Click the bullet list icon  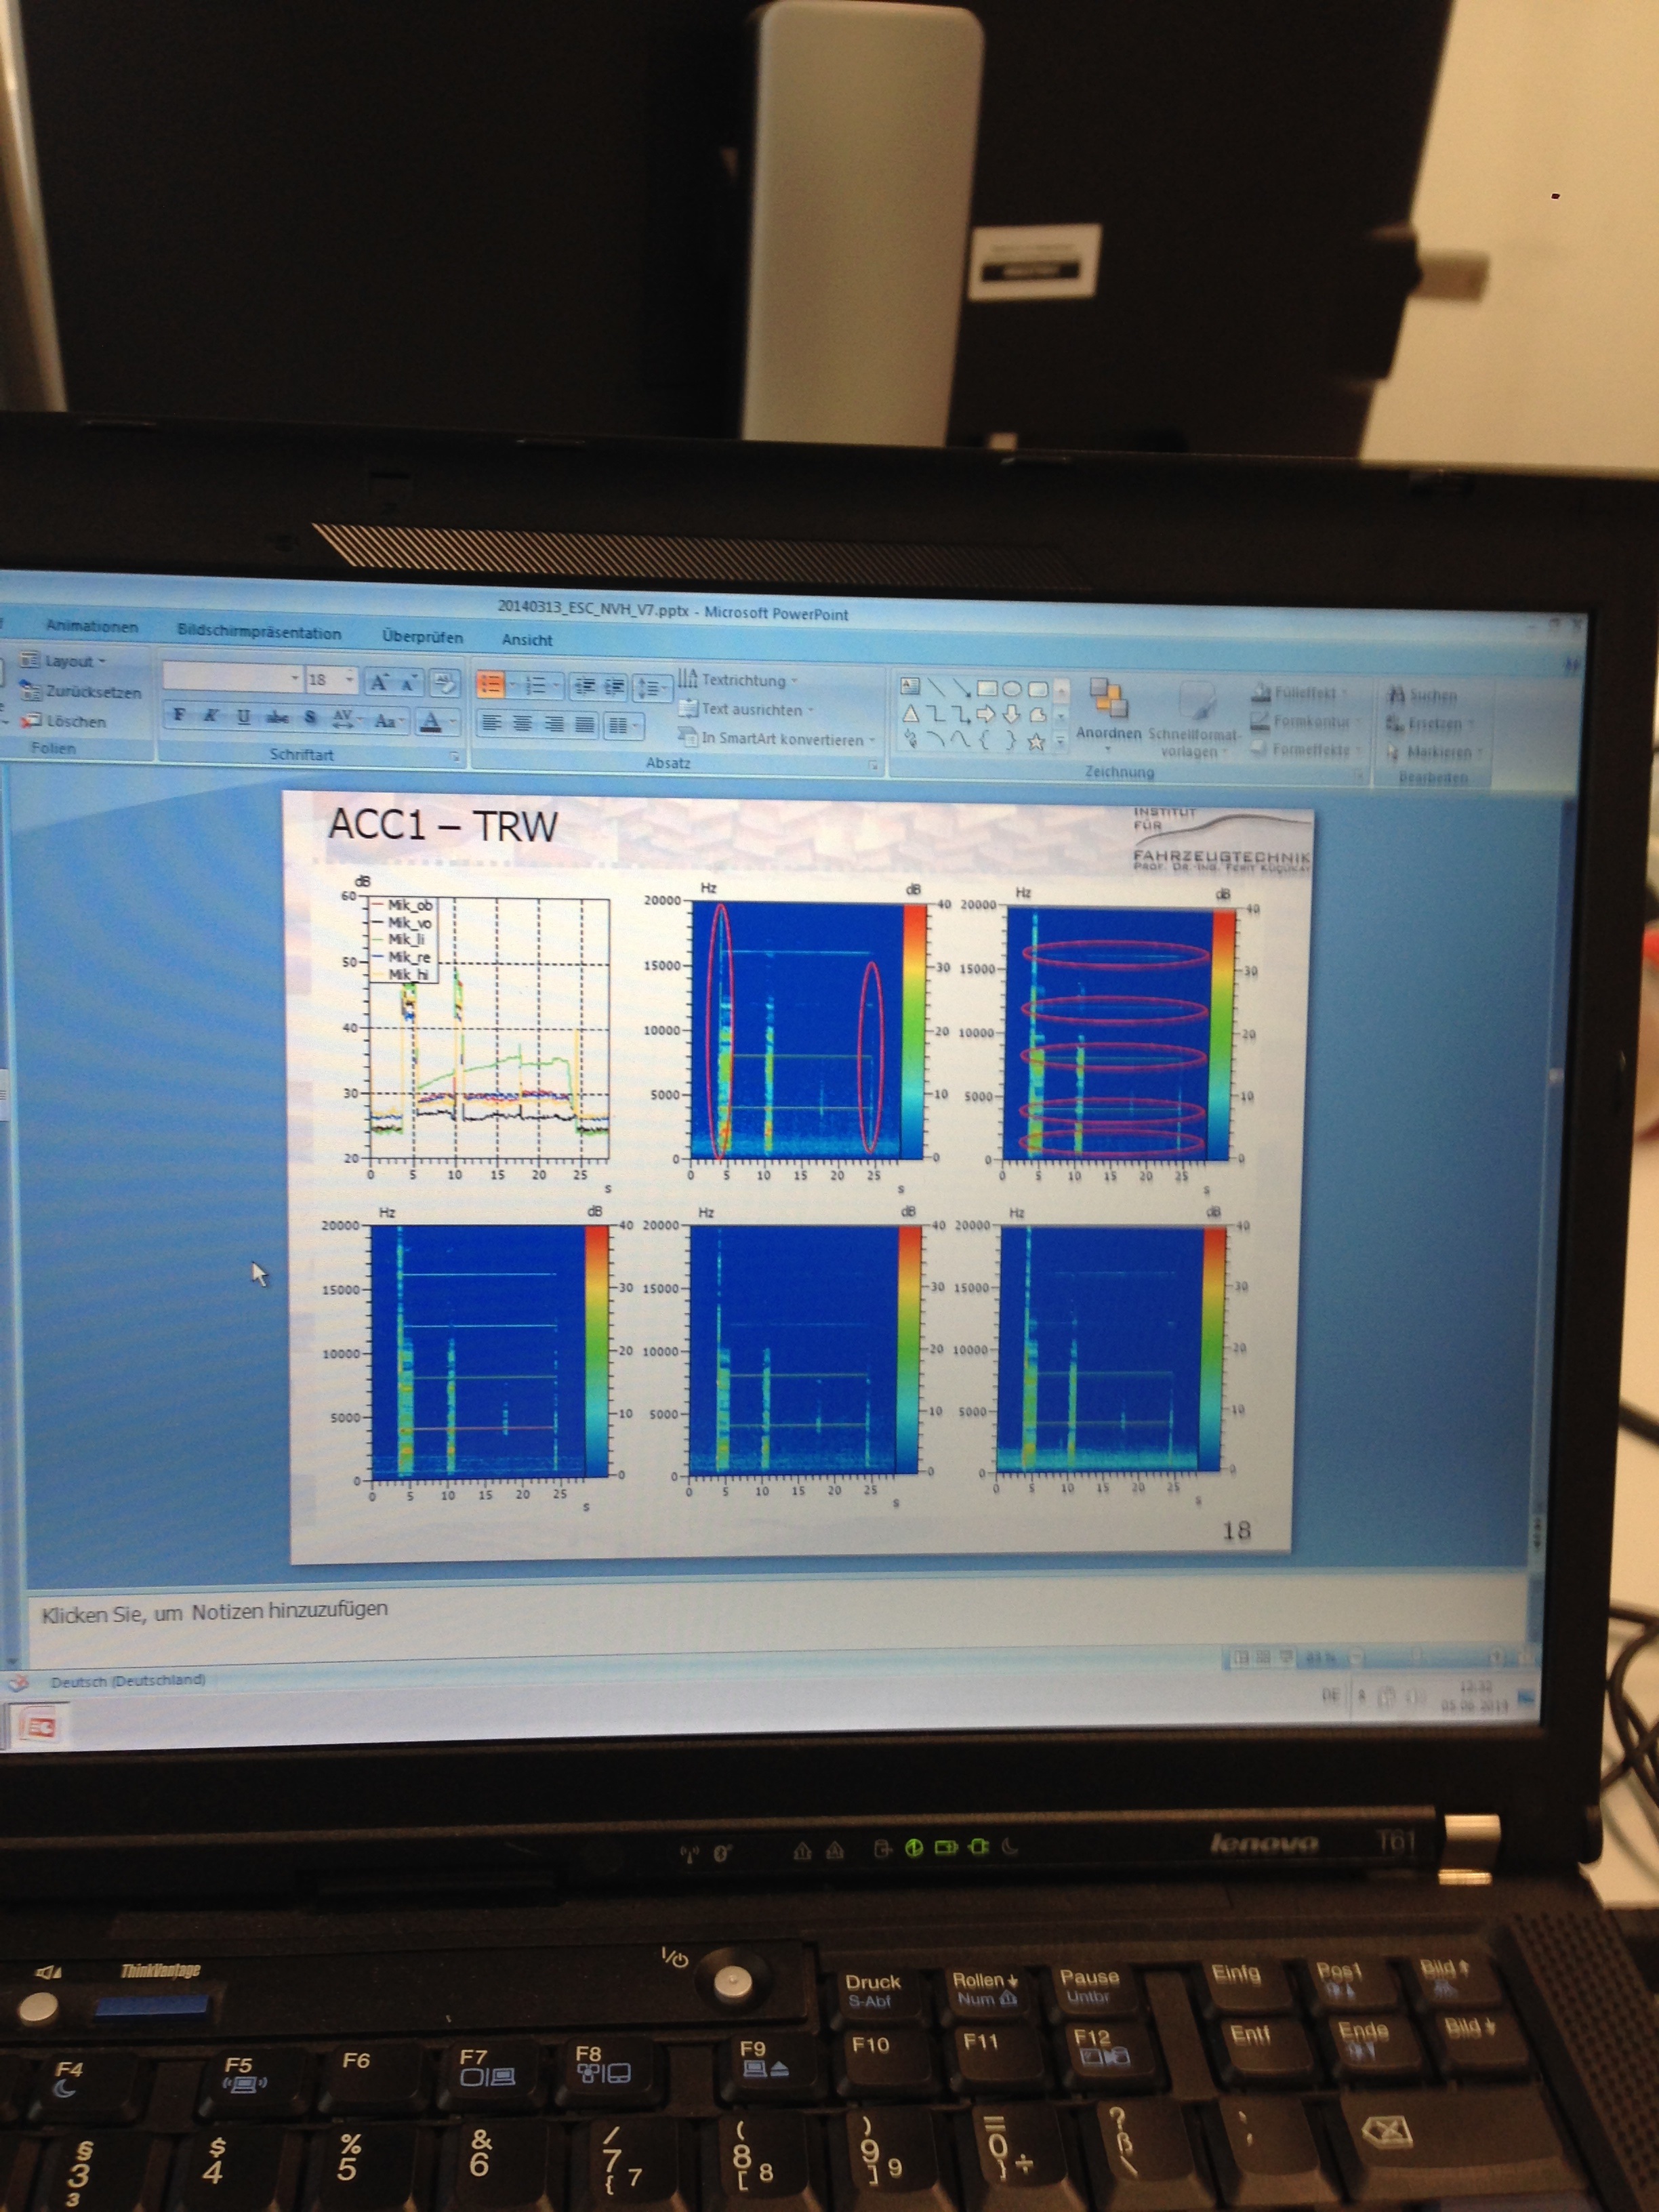pos(490,684)
